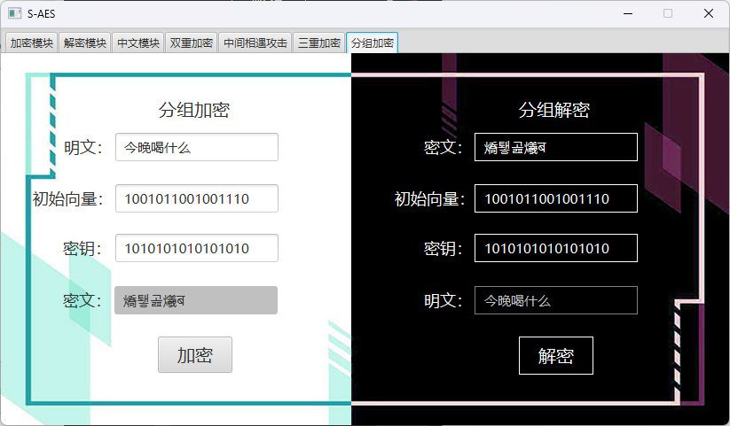The width and height of the screenshot is (730, 426).
Task: Go to the 双重加密 tab
Action: pyautogui.click(x=192, y=43)
